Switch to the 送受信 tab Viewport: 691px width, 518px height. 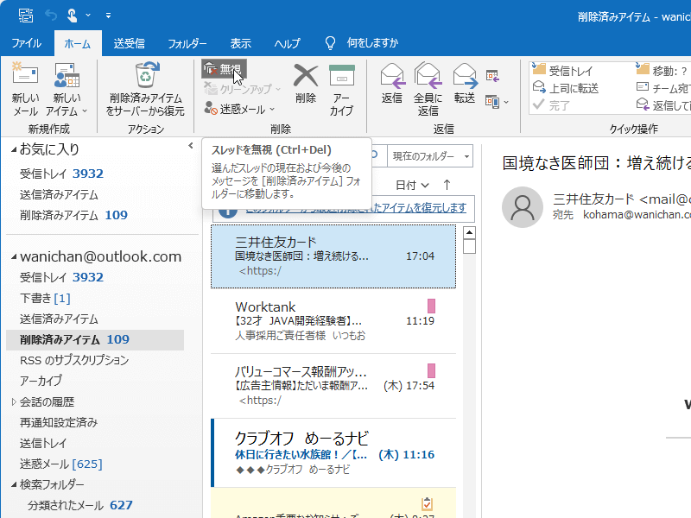(x=129, y=43)
